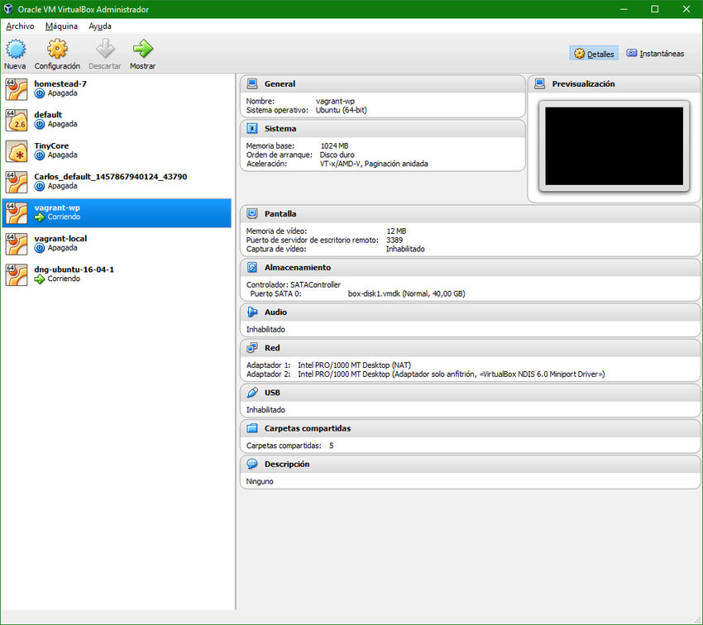Click the Descartar down-arrow toolbar icon

105,49
